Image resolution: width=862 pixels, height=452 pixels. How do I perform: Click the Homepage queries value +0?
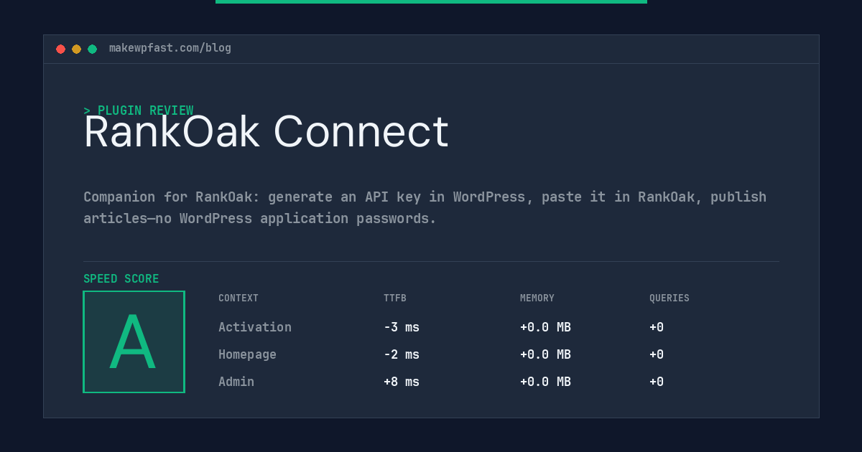pos(657,354)
